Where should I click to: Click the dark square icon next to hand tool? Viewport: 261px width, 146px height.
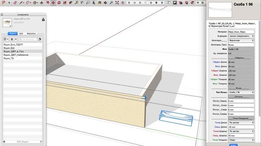click(175, 3)
